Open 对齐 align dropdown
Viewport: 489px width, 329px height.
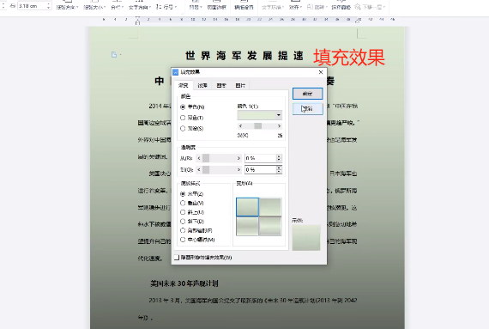coord(295,7)
